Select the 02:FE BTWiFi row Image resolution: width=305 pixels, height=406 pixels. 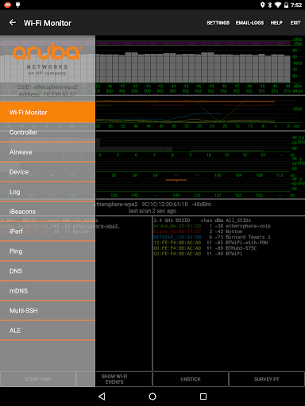[198, 254]
